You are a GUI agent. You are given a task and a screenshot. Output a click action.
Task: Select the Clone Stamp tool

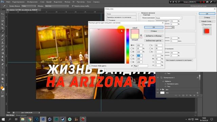pos(2,43)
